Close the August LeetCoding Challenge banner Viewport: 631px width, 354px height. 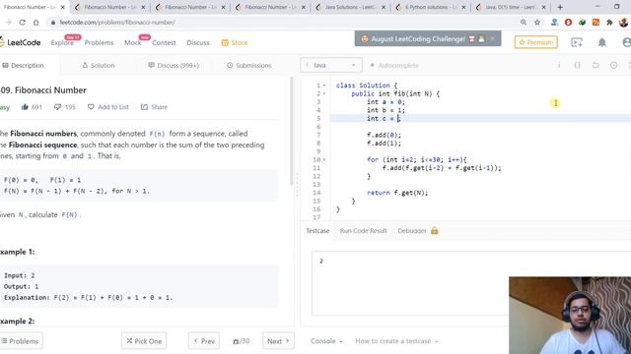(x=493, y=38)
